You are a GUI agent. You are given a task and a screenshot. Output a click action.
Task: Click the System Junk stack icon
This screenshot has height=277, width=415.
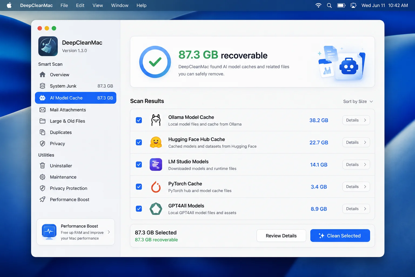pos(42,86)
